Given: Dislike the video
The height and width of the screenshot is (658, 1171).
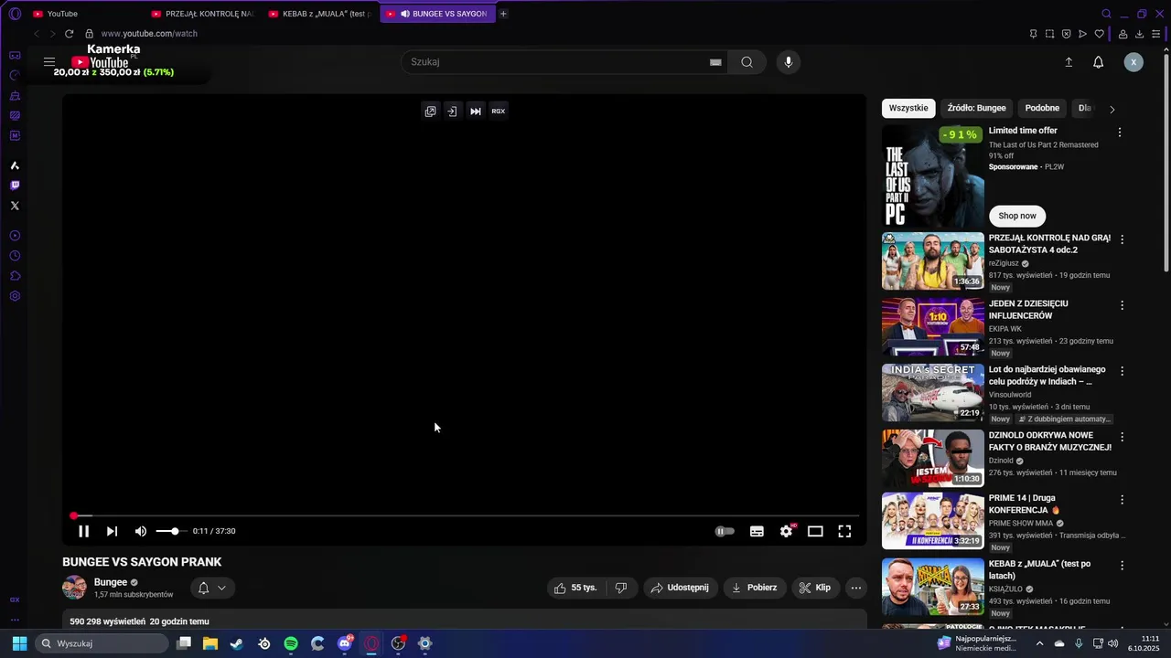Looking at the screenshot, I should point(621,588).
